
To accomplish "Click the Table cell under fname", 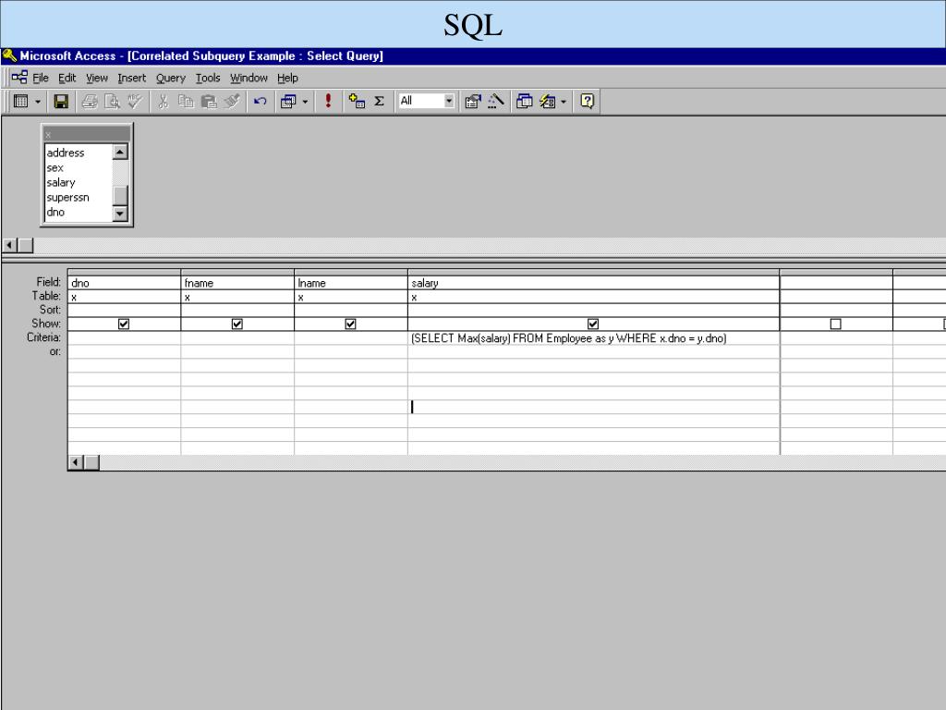I will point(237,297).
